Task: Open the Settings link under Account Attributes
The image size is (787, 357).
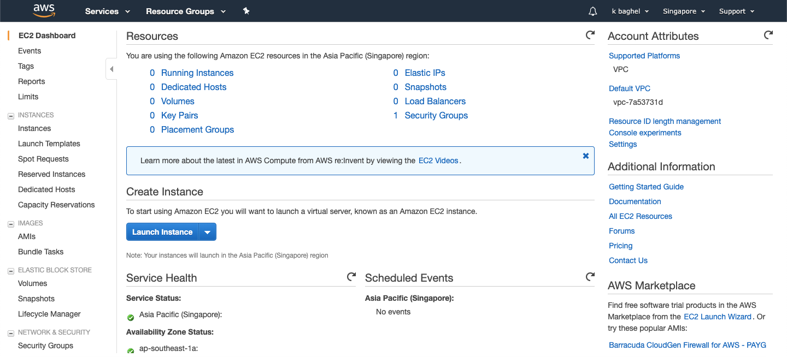Action: pyautogui.click(x=623, y=144)
